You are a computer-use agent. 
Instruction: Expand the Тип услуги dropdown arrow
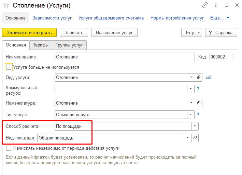(x=191, y=115)
